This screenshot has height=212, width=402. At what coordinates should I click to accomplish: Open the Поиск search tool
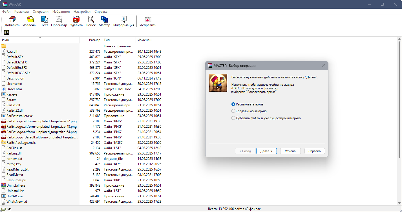click(91, 21)
